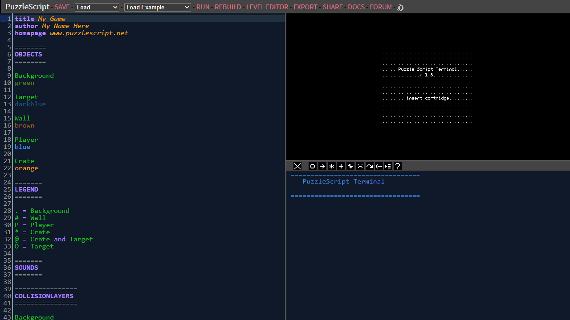The height and width of the screenshot is (320, 570).
Task: Click the 'darkblue' color value
Action: 30,104
